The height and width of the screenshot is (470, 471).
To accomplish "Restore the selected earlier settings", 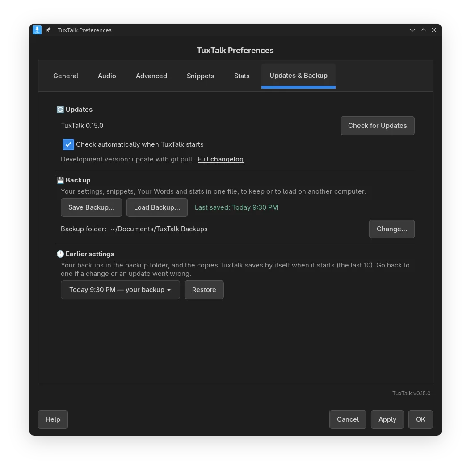I will coord(204,290).
